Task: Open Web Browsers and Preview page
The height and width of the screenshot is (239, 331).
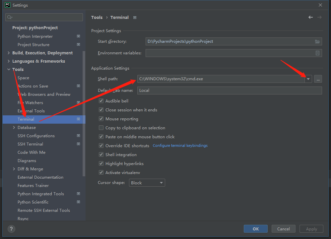Action: coord(44,94)
